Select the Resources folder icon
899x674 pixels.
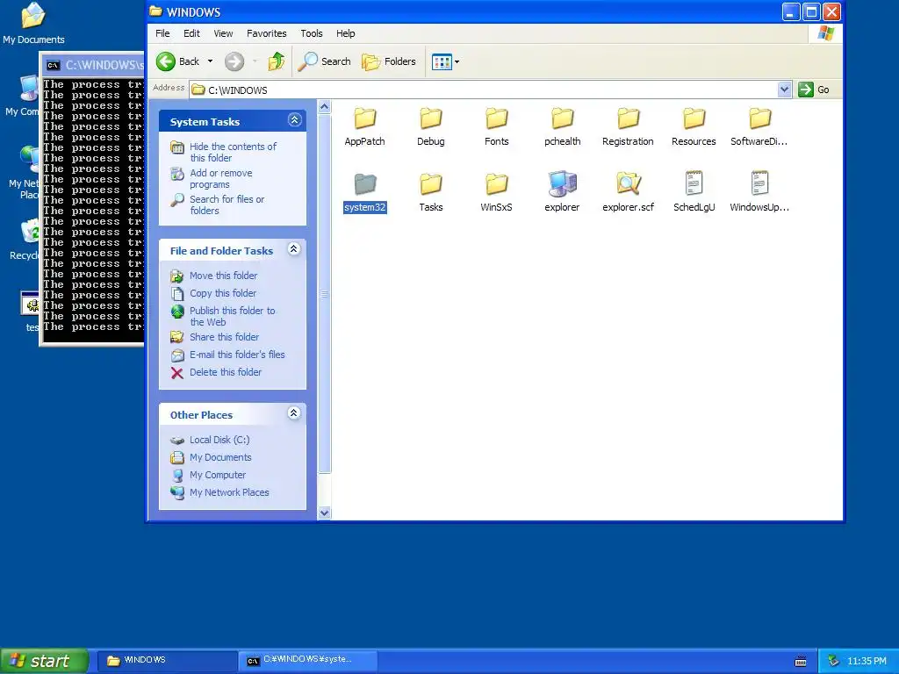tap(694, 118)
